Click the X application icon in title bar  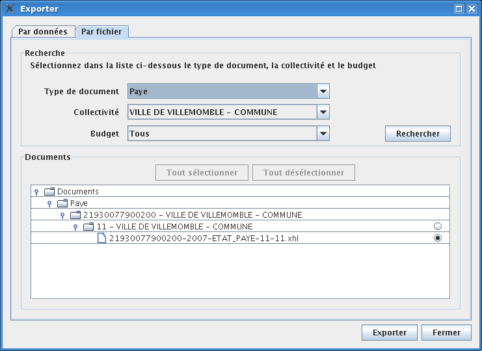(10, 9)
